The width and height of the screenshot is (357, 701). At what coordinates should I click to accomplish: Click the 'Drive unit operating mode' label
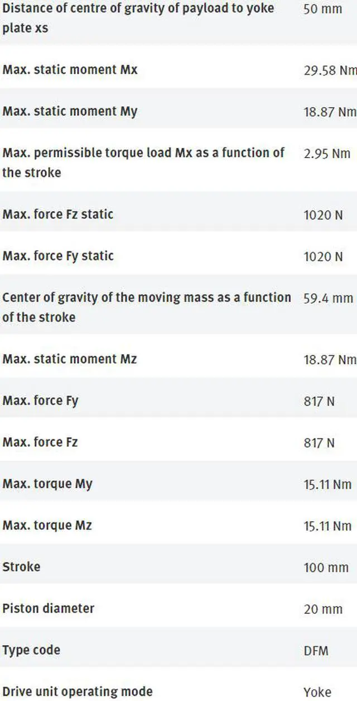tap(78, 692)
